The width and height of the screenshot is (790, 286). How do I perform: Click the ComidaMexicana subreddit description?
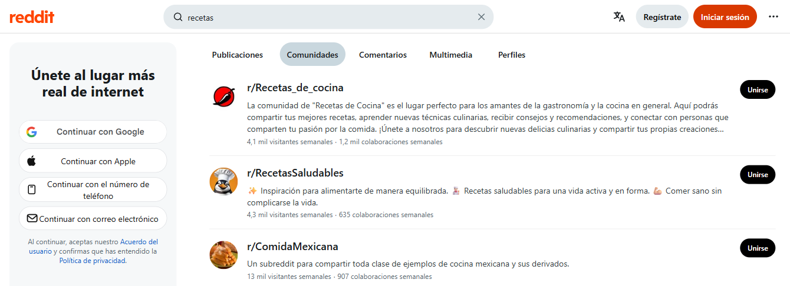coord(408,264)
